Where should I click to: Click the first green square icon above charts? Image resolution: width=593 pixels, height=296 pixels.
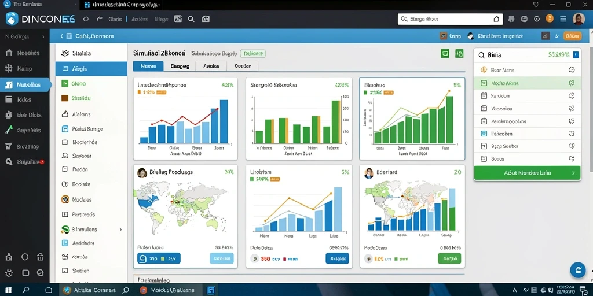(445, 54)
